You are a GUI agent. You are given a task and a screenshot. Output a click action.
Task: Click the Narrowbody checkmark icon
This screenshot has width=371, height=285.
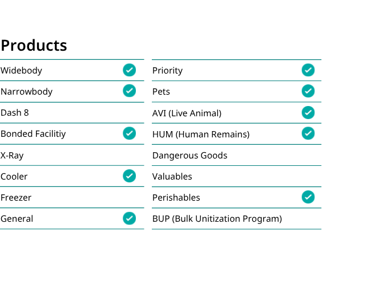129,91
